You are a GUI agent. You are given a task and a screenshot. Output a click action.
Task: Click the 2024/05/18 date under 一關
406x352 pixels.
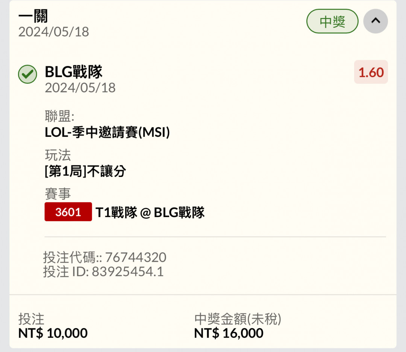[x=54, y=32]
